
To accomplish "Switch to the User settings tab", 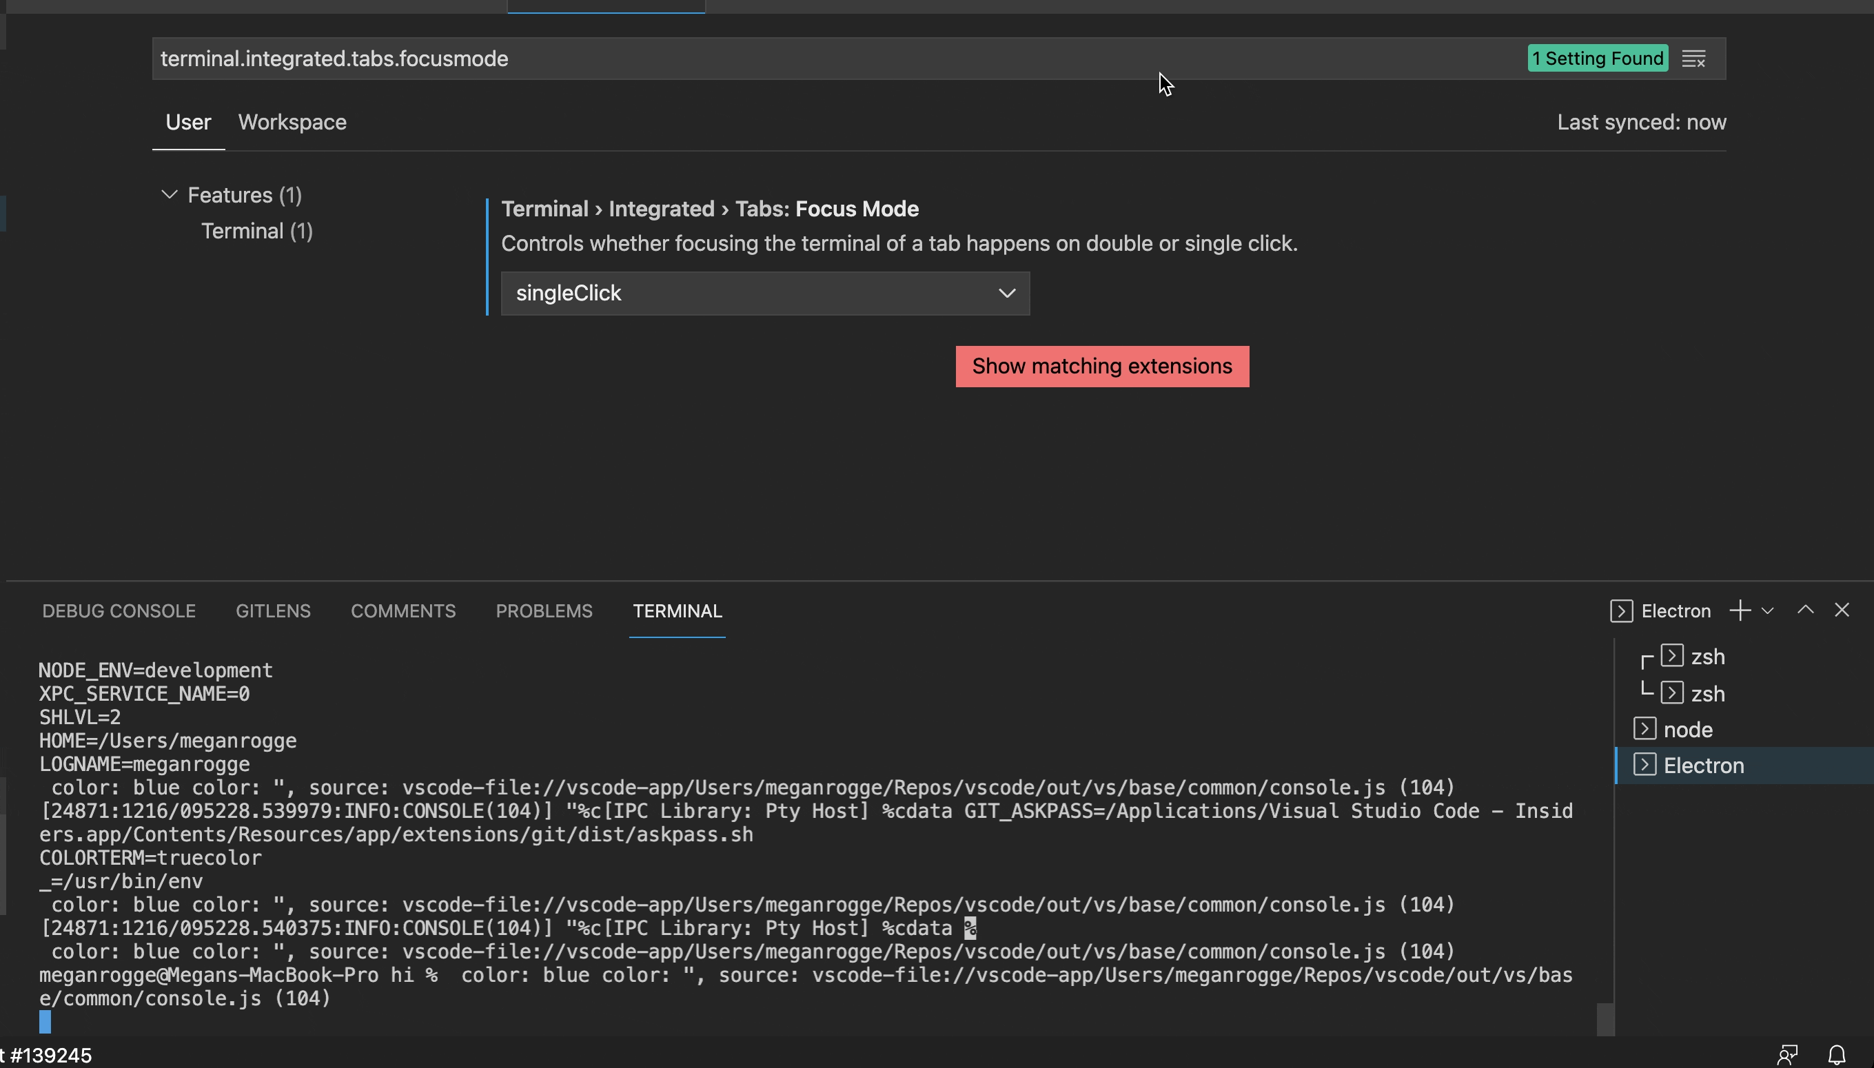I will (188, 122).
